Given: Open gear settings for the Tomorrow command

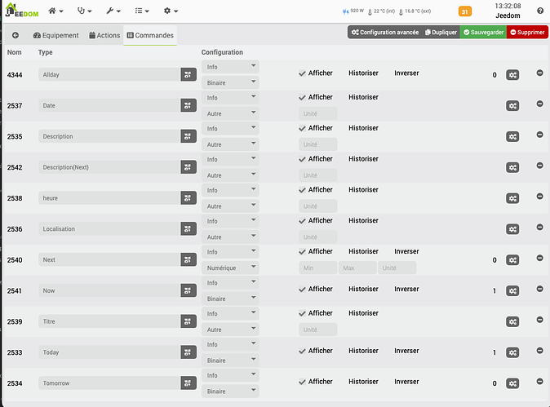Looking at the screenshot, I should coord(512,383).
